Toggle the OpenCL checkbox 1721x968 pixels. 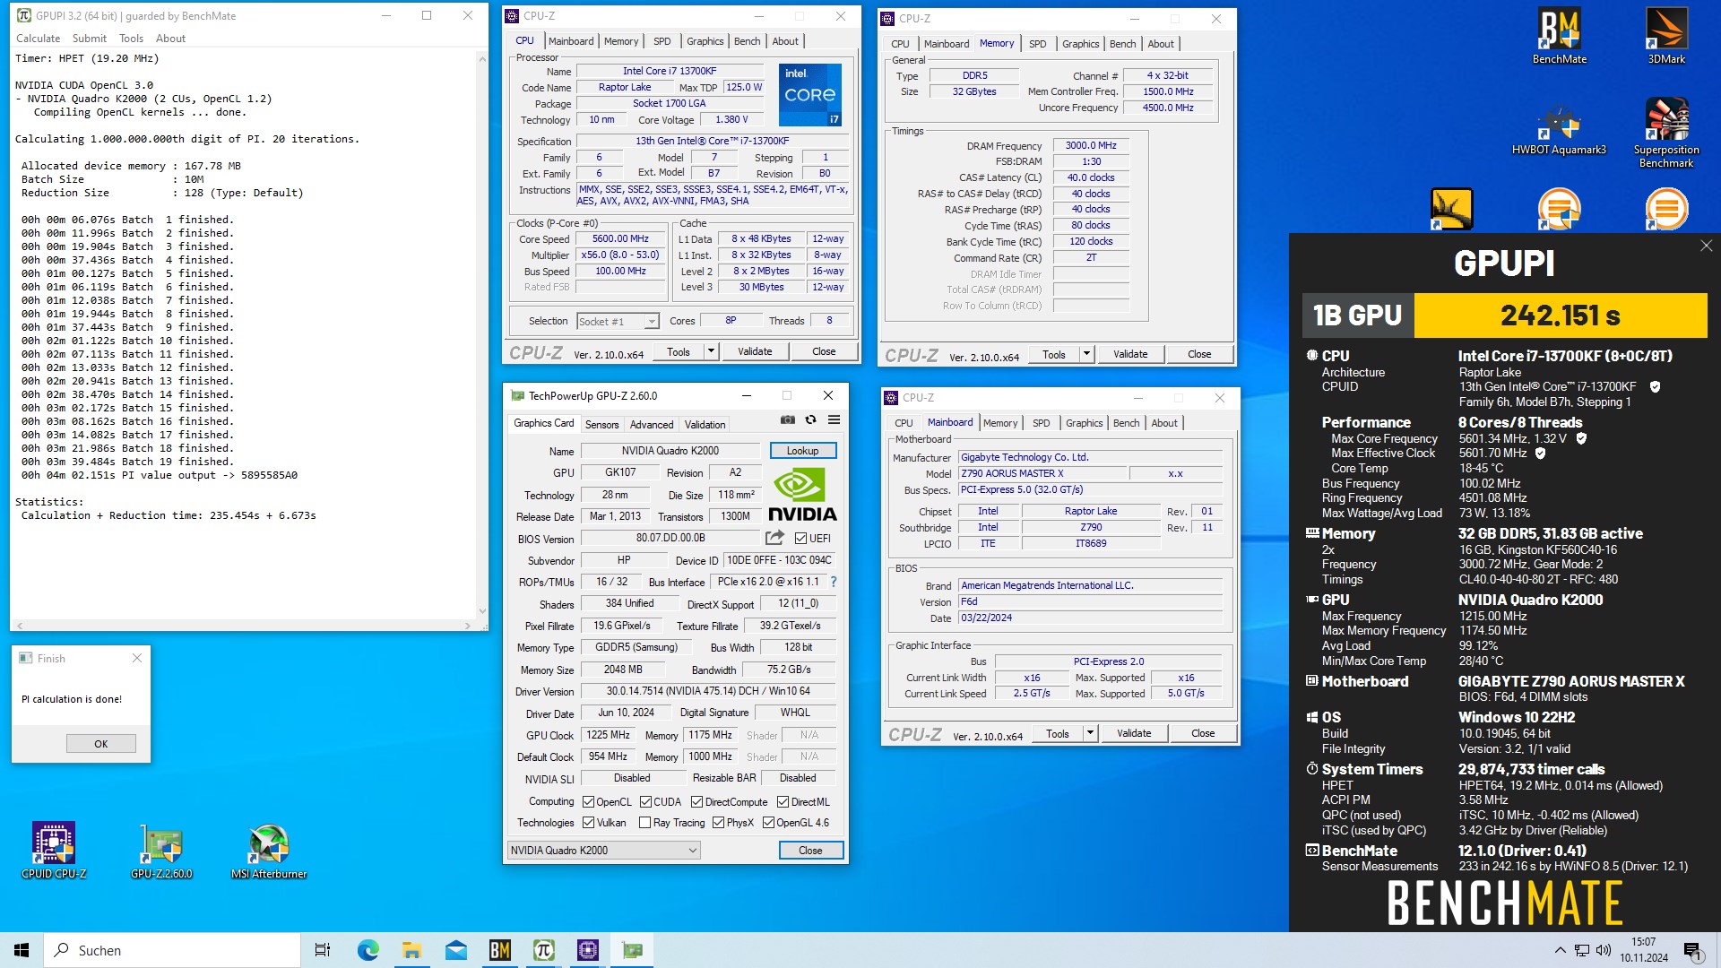tap(588, 802)
